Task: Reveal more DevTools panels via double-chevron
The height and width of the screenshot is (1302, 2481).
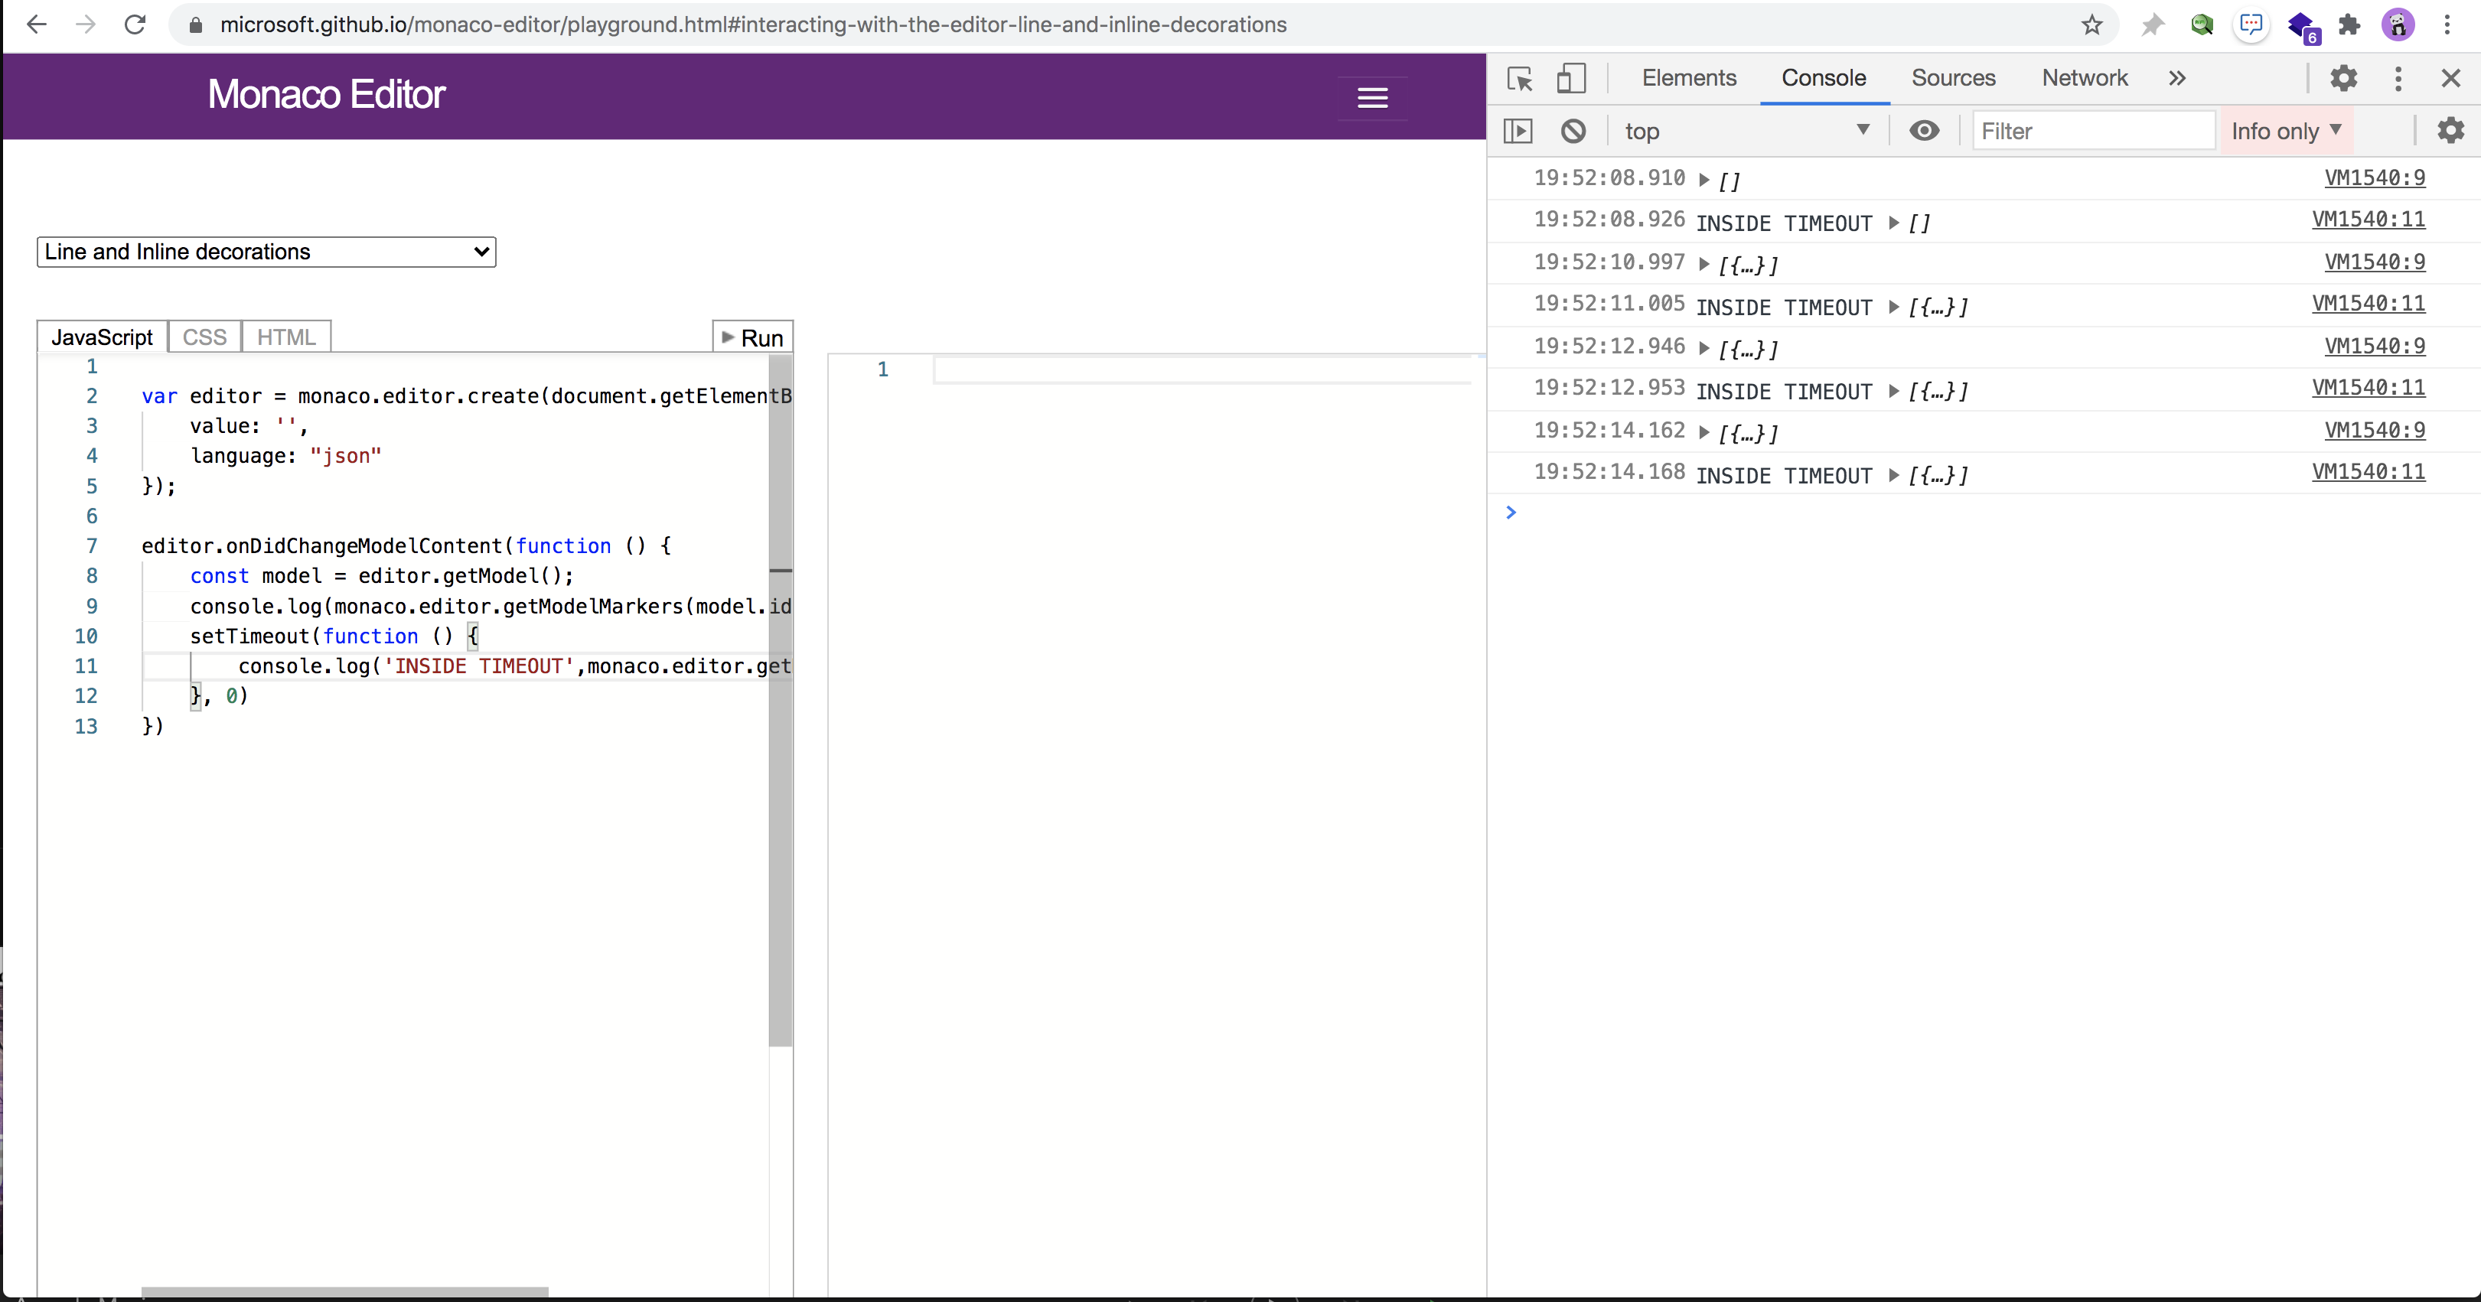Action: click(2178, 78)
